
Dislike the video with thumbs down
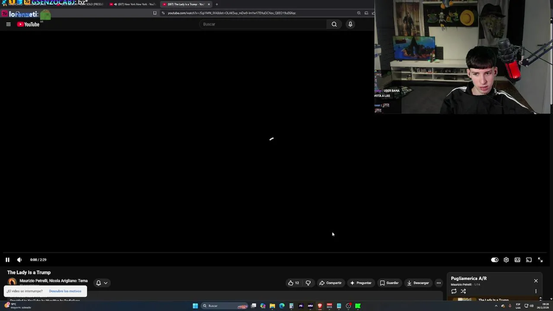click(308, 283)
